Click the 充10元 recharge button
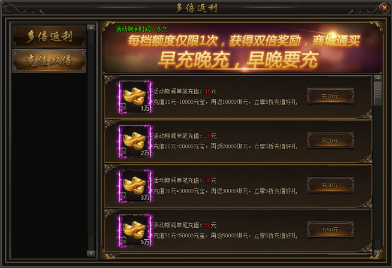 (x=330, y=96)
